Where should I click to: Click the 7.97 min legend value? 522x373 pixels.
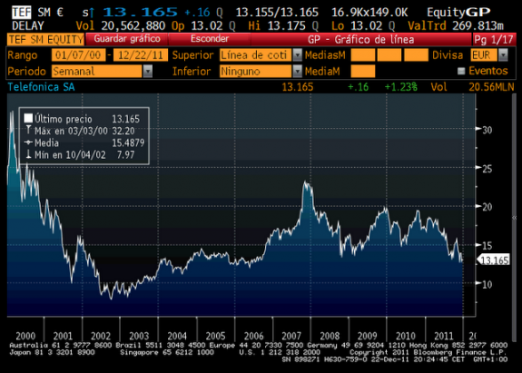coord(125,154)
